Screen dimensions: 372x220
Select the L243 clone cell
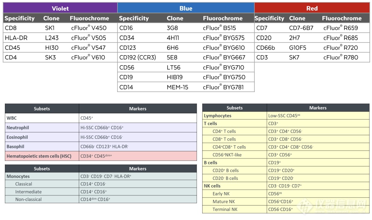click(x=51, y=38)
